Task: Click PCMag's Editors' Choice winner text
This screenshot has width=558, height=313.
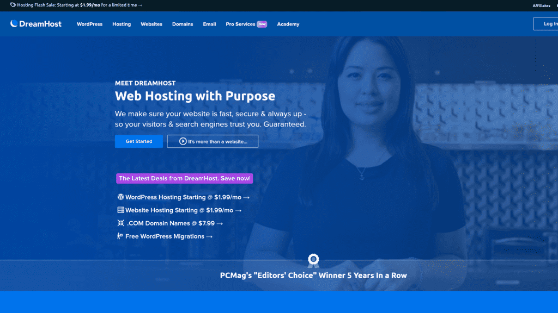Action: pos(313,276)
